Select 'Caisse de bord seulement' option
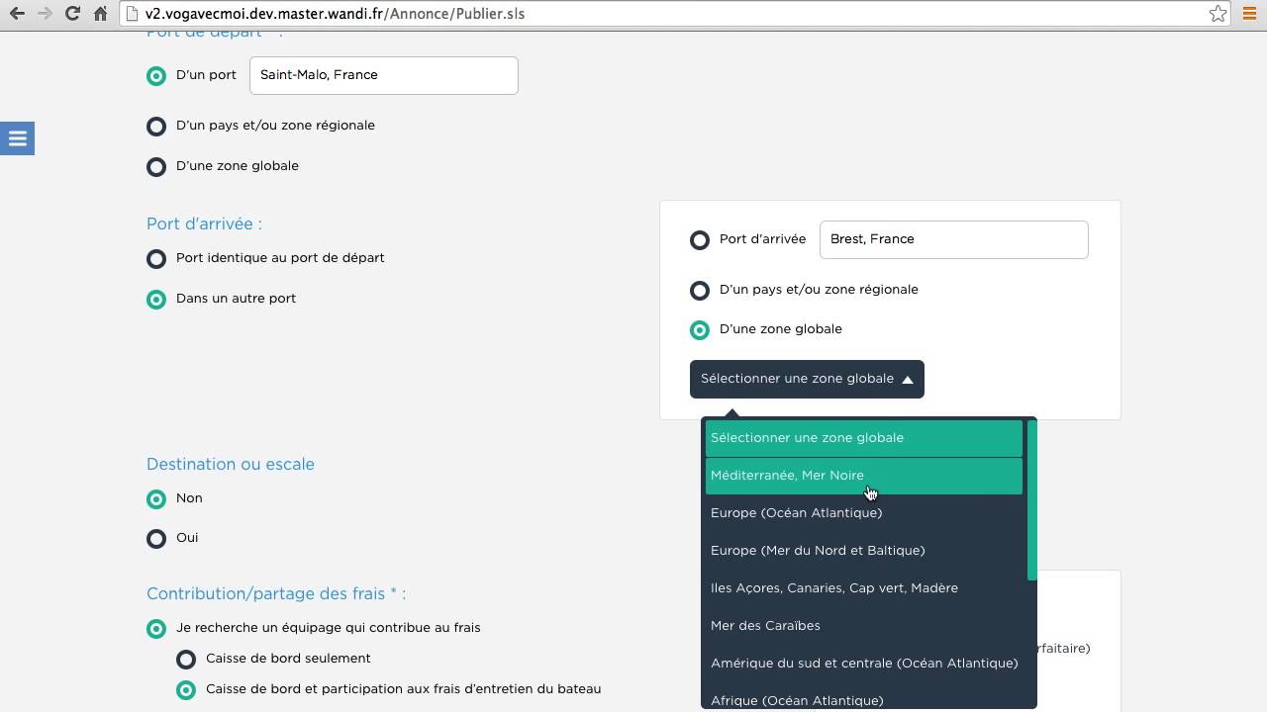This screenshot has width=1267, height=712. pyautogui.click(x=186, y=660)
